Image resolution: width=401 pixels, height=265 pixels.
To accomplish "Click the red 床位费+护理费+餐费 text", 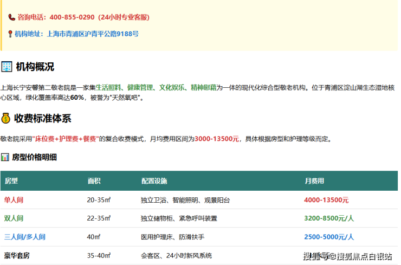I will click(x=66, y=139).
